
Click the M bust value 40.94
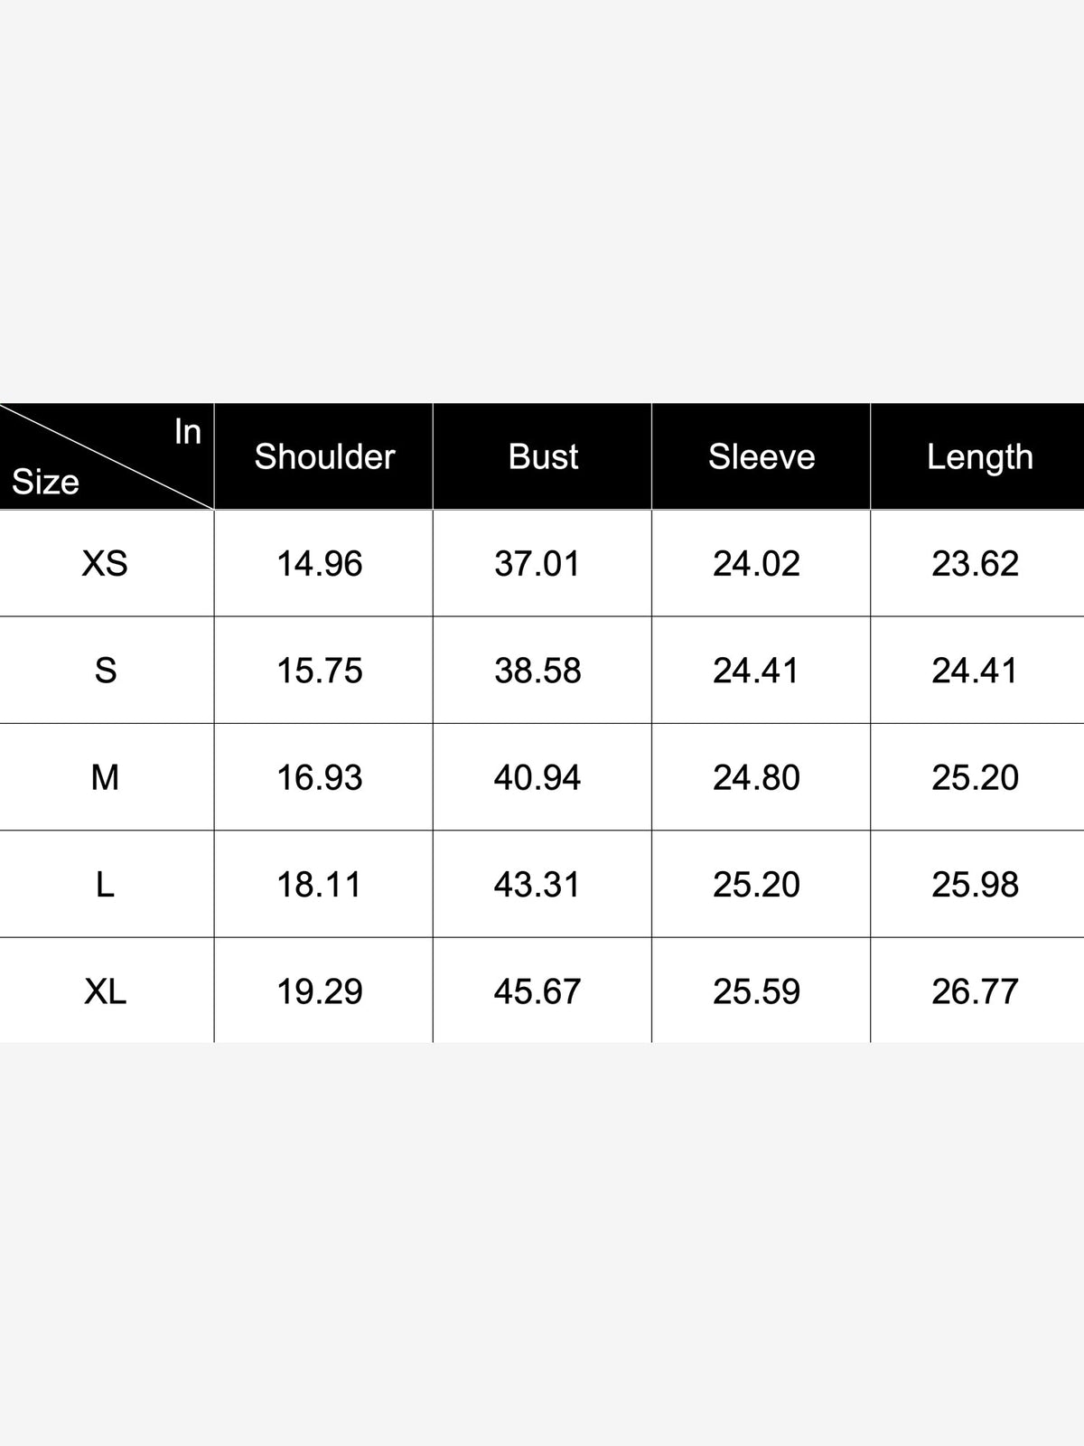[537, 777]
